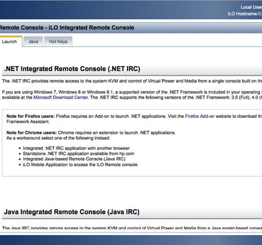Click the Java Integrated Remote Console heading
The width and height of the screenshot is (262, 245).
pyautogui.click(x=72, y=212)
